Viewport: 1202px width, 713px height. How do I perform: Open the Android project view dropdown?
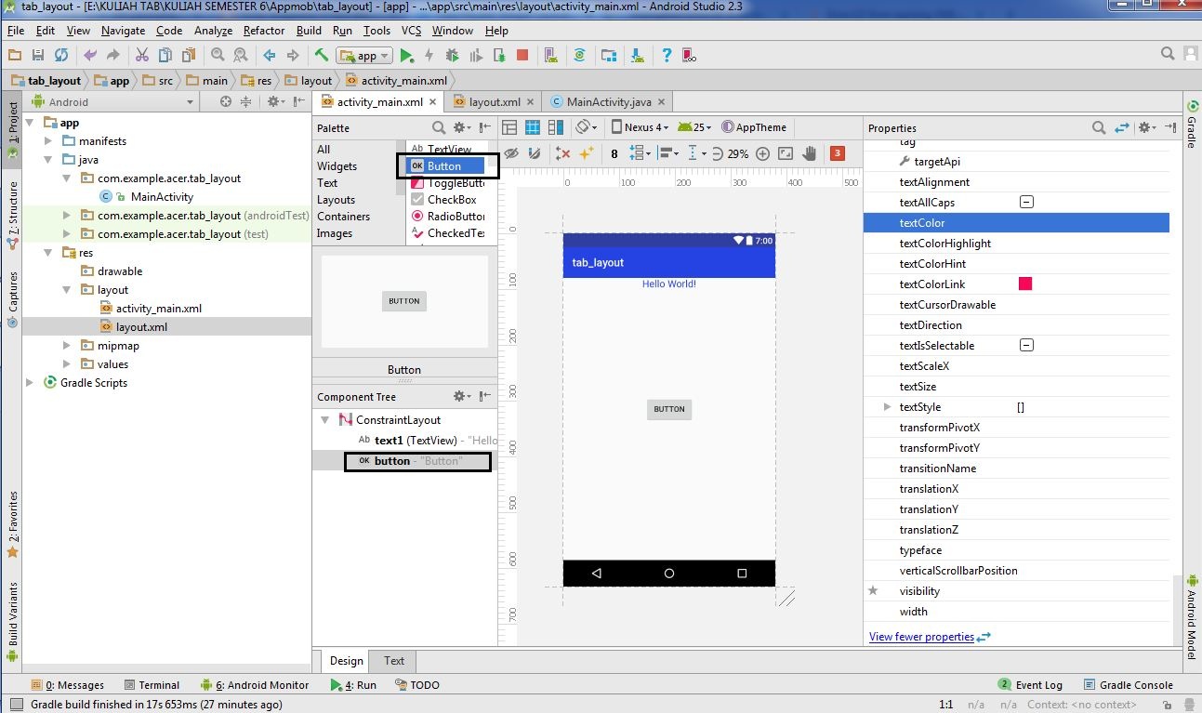point(113,102)
